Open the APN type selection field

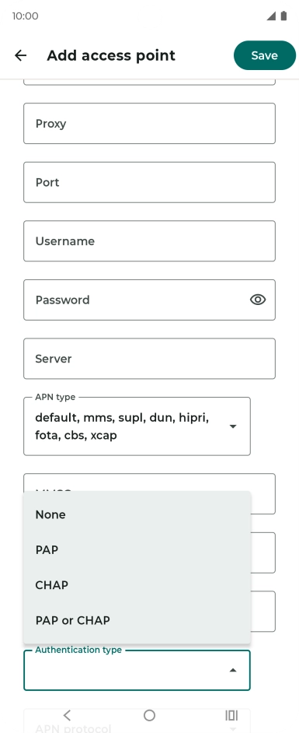(137, 426)
